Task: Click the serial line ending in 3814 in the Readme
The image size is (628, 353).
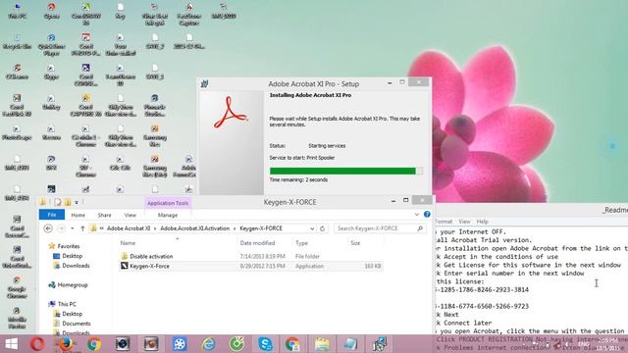Action: click(482, 289)
